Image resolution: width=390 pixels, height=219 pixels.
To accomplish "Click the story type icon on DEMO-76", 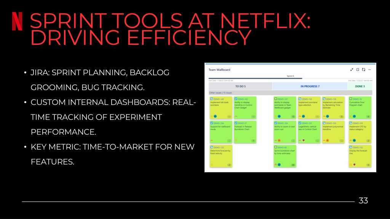I will 351,99.
